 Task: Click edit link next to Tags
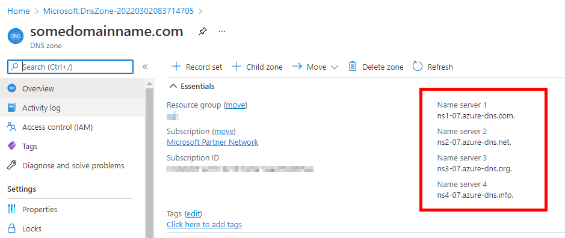193,214
